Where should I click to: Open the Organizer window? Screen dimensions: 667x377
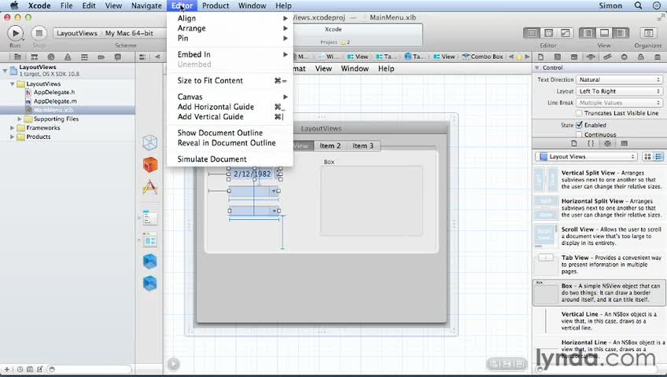pos(648,33)
